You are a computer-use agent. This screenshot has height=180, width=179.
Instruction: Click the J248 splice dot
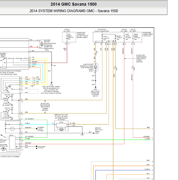[82, 133]
